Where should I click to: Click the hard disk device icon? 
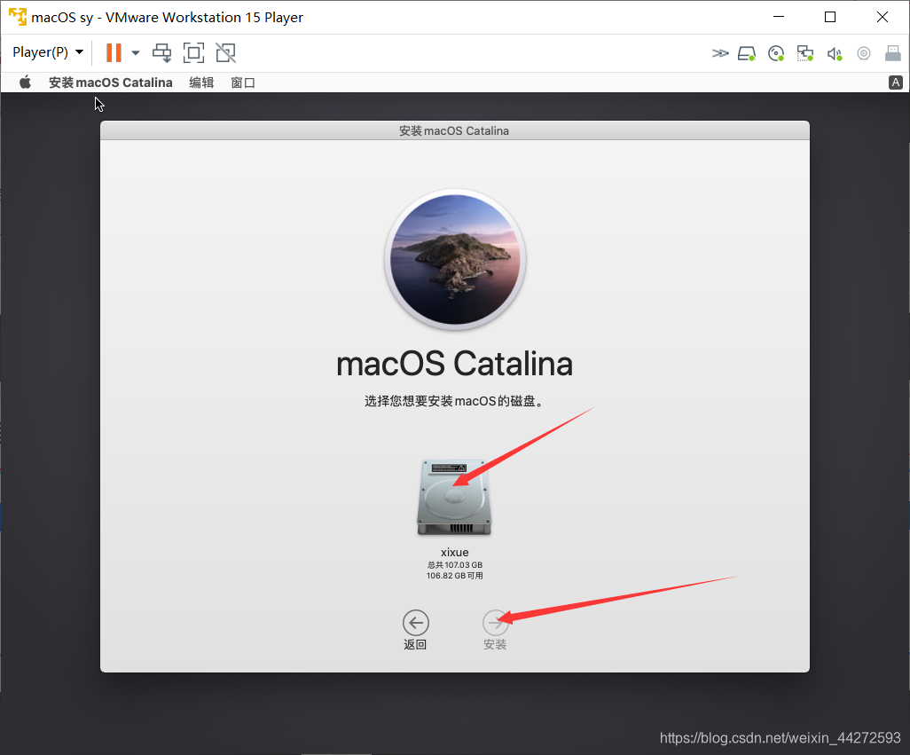[747, 53]
